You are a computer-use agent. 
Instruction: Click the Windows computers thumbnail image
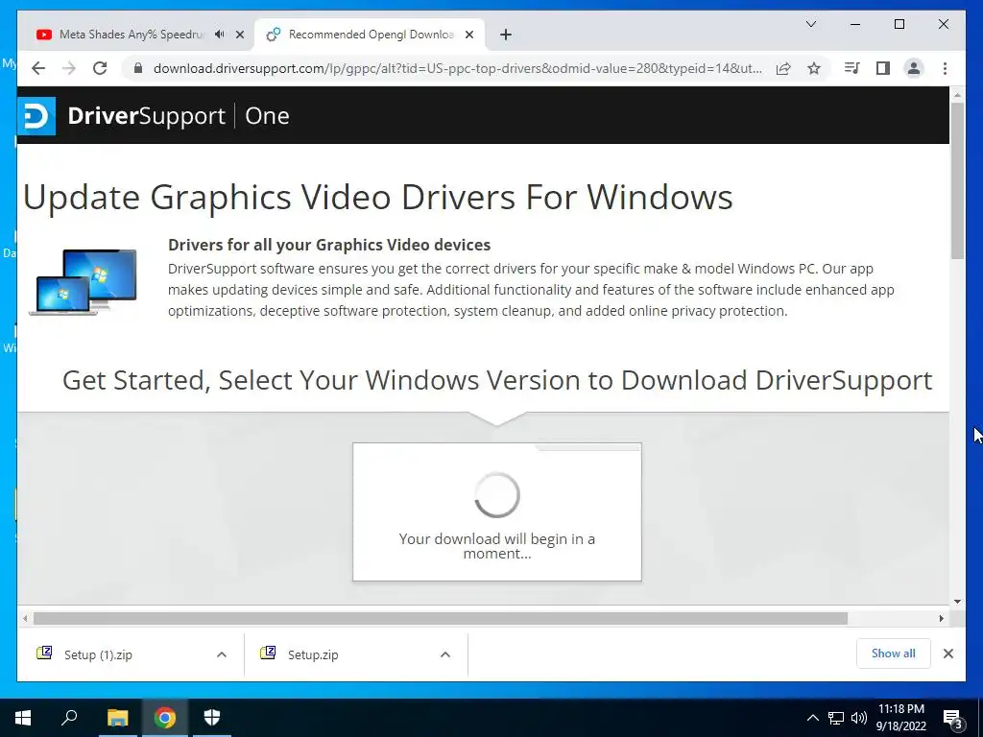pyautogui.click(x=84, y=281)
